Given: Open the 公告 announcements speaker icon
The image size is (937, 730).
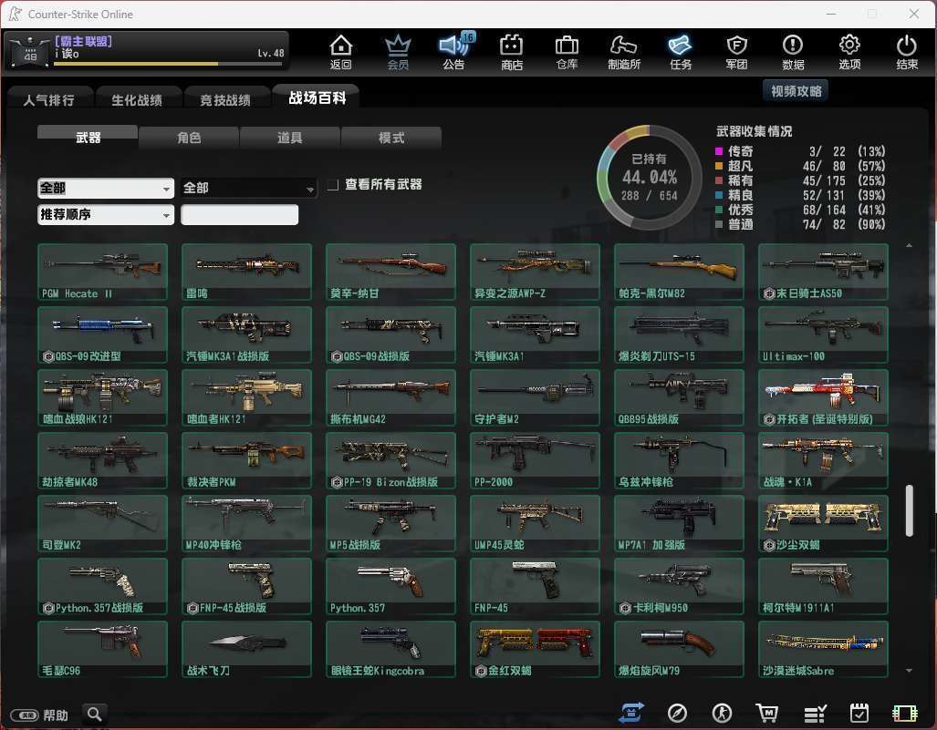Looking at the screenshot, I should (x=454, y=52).
